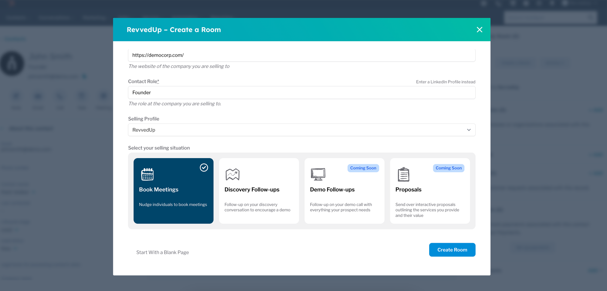Click the 'Selling Profile' label
This screenshot has height=291, width=607.
click(144, 119)
